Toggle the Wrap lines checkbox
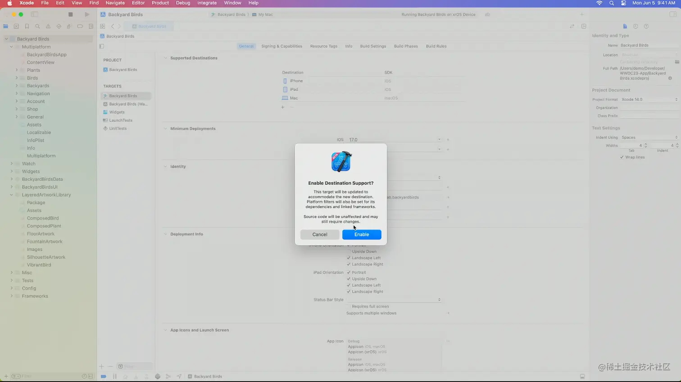Viewport: 681px width, 382px height. pos(622,157)
